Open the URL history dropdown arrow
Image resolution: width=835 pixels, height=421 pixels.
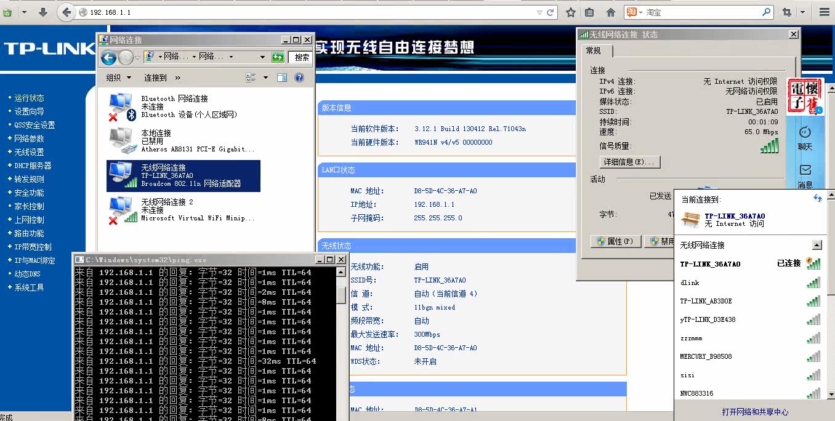[x=539, y=12]
